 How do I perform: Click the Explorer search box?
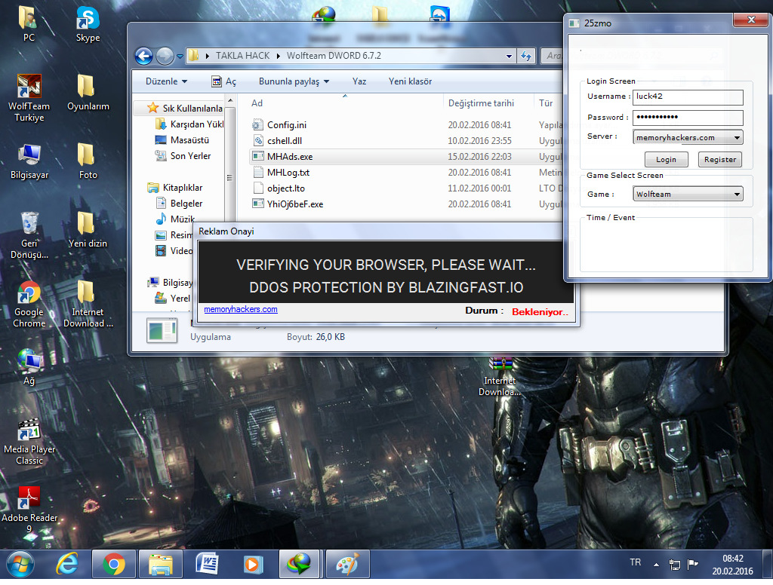tap(552, 56)
